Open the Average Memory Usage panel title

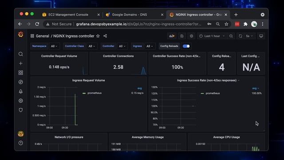coord(148,137)
